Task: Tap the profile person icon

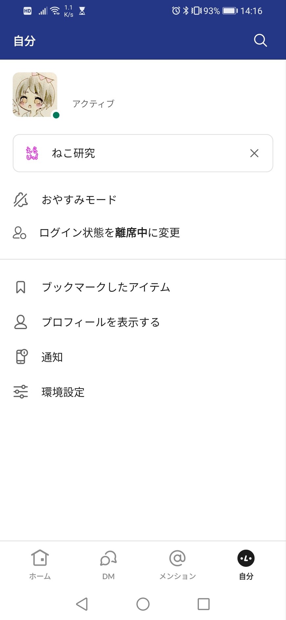Action: [x=20, y=322]
